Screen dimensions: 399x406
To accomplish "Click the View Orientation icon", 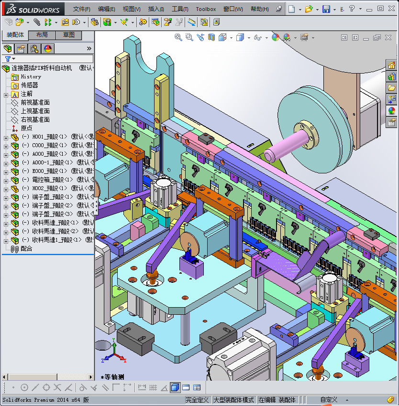I will (x=222, y=38).
